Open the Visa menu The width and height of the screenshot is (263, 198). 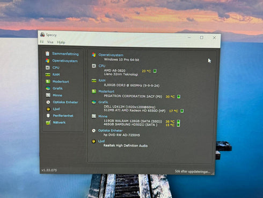coord(50,42)
